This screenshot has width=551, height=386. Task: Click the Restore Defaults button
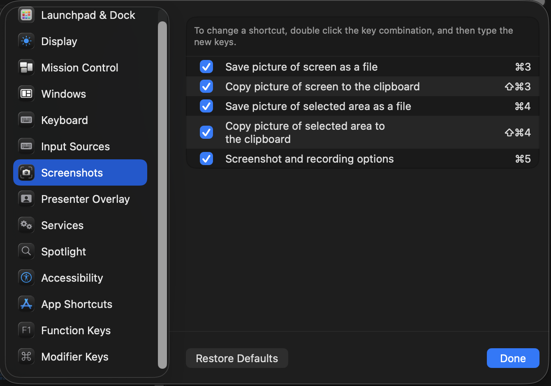tap(237, 358)
